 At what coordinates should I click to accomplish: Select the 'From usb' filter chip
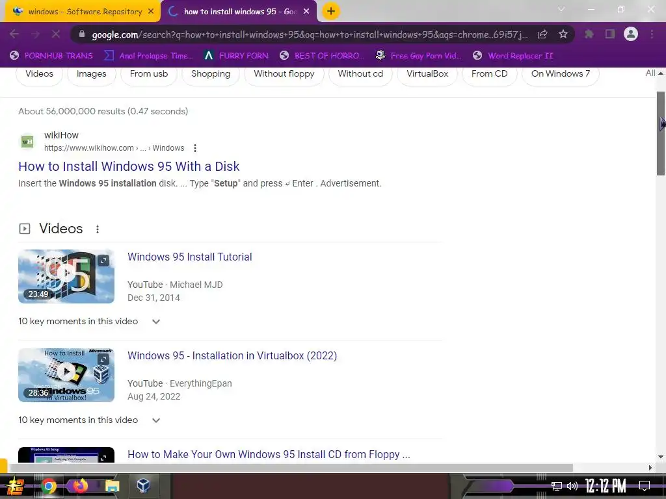click(x=149, y=74)
